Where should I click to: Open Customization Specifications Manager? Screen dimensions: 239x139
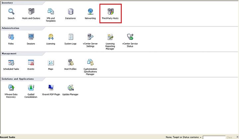(x=90, y=63)
